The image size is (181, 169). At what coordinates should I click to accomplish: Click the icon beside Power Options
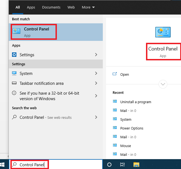tap(115, 128)
